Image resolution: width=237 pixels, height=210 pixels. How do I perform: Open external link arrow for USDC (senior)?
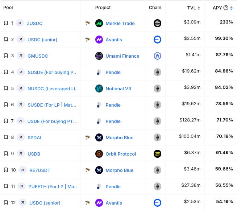[22, 203]
